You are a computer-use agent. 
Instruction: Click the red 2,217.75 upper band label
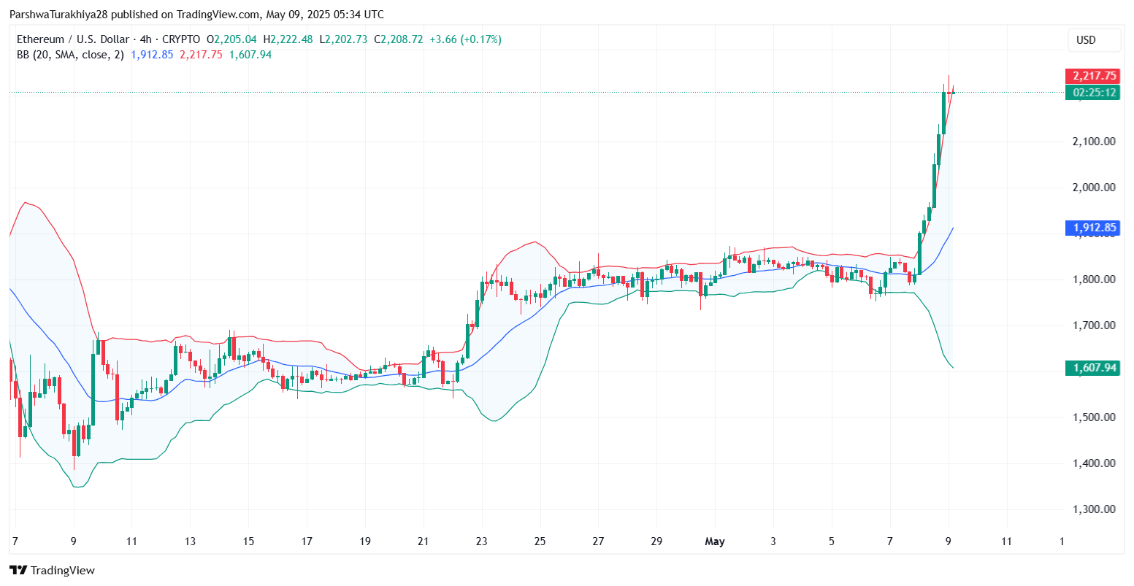click(x=1092, y=76)
